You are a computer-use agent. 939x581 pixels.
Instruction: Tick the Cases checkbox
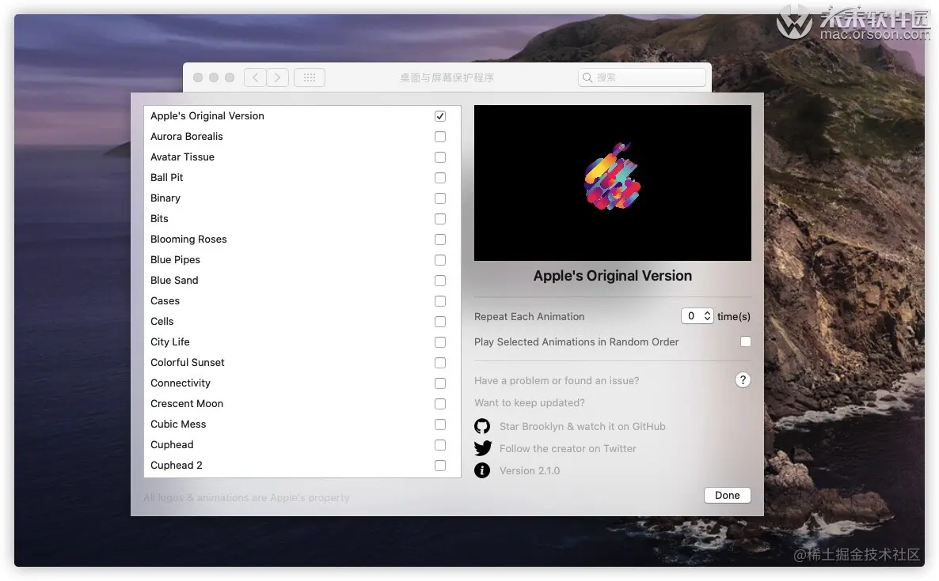tap(440, 300)
